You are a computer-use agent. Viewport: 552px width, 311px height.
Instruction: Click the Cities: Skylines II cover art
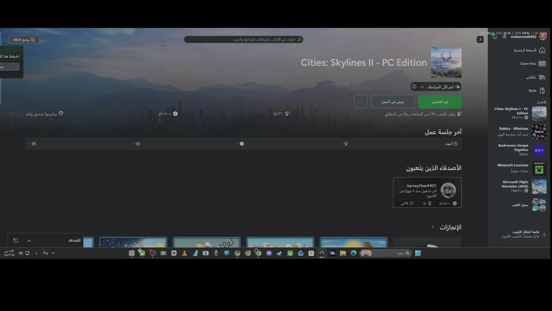pyautogui.click(x=446, y=62)
